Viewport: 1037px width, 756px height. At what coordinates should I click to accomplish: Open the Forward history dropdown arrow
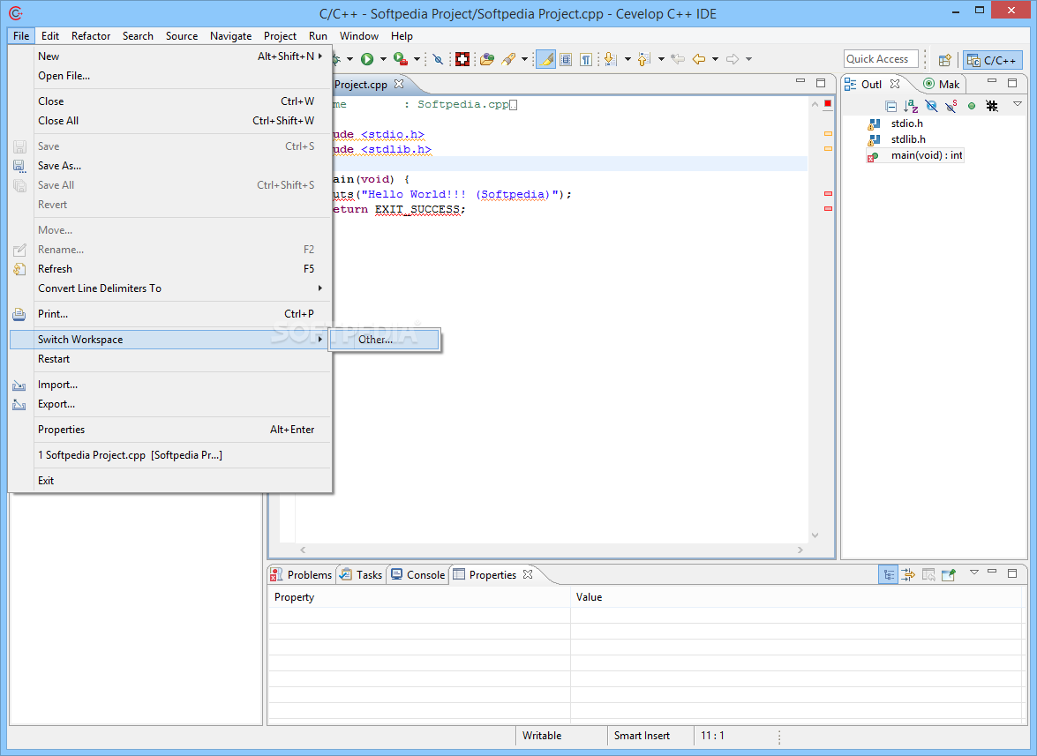[748, 59]
